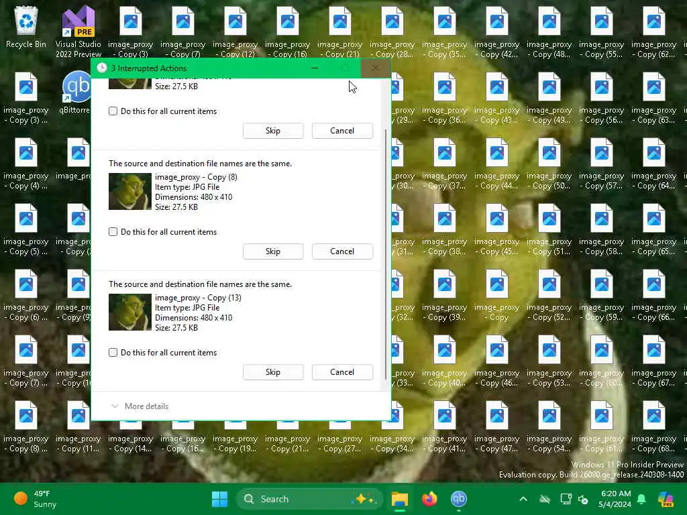Image resolution: width=687 pixels, height=515 pixels.
Task: Click the Copy (8) Shrek thumbnail
Action: point(130,191)
